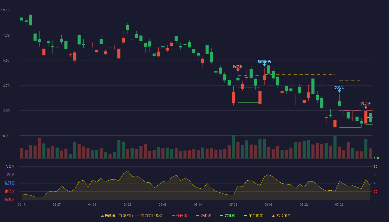Click the 出货区 zone label
Screen dimensions: 389x222
point(9,175)
